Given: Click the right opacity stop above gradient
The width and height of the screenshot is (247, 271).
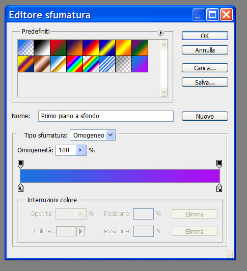Looking at the screenshot, I should [219, 164].
